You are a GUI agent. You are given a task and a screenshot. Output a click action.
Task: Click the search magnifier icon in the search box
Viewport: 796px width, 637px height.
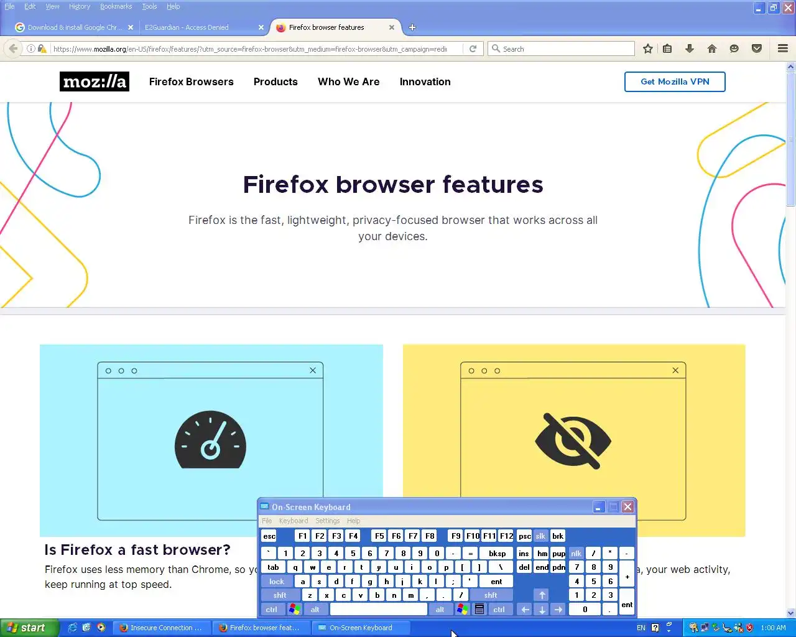pyautogui.click(x=496, y=49)
